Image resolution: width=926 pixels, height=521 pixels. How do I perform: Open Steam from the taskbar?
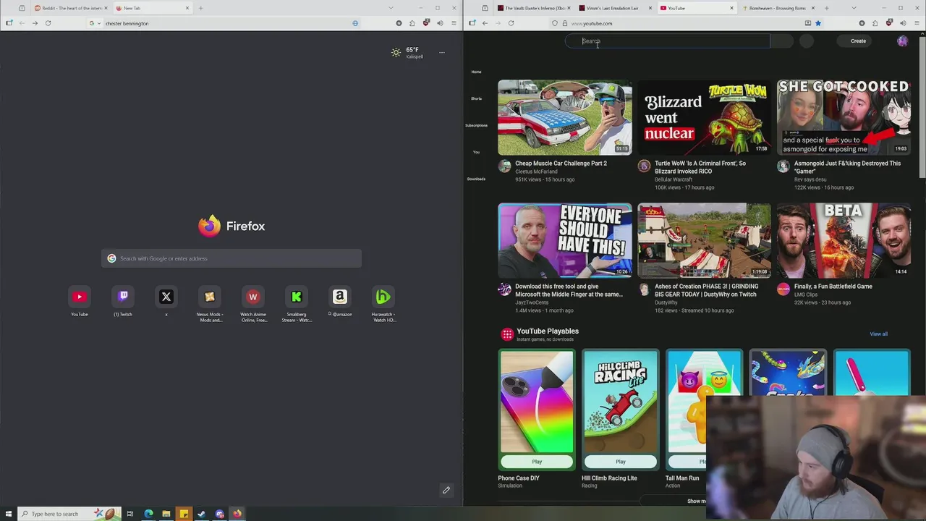click(202, 514)
